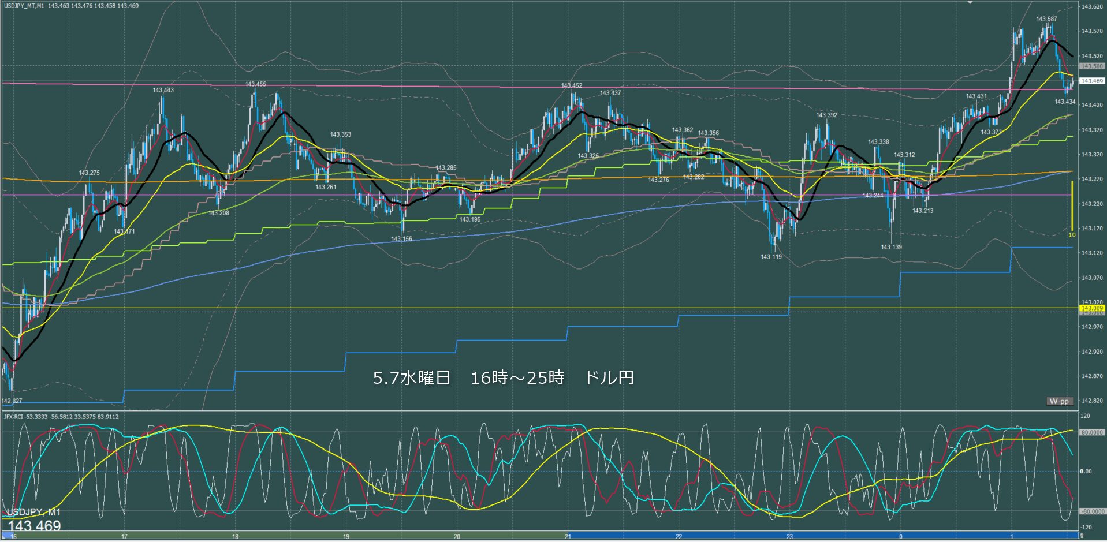Viewport: 1107px width, 542px height.
Task: Click the 80.0000 RCI level label
Action: (x=1092, y=432)
